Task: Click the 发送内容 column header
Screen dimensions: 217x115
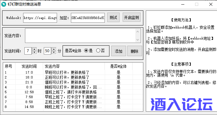Action: [74, 66]
